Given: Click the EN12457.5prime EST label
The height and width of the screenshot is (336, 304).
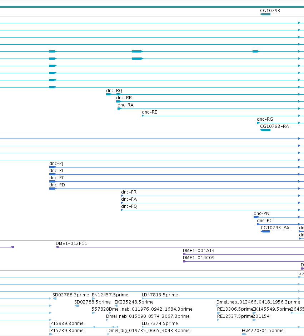Looking at the screenshot, I should (110, 295).
